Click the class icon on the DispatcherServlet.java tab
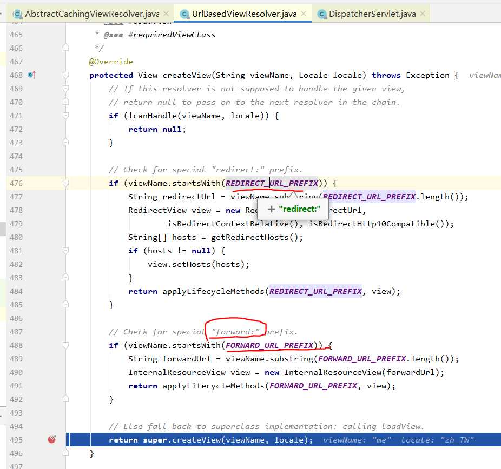The height and width of the screenshot is (469, 501). (x=322, y=14)
